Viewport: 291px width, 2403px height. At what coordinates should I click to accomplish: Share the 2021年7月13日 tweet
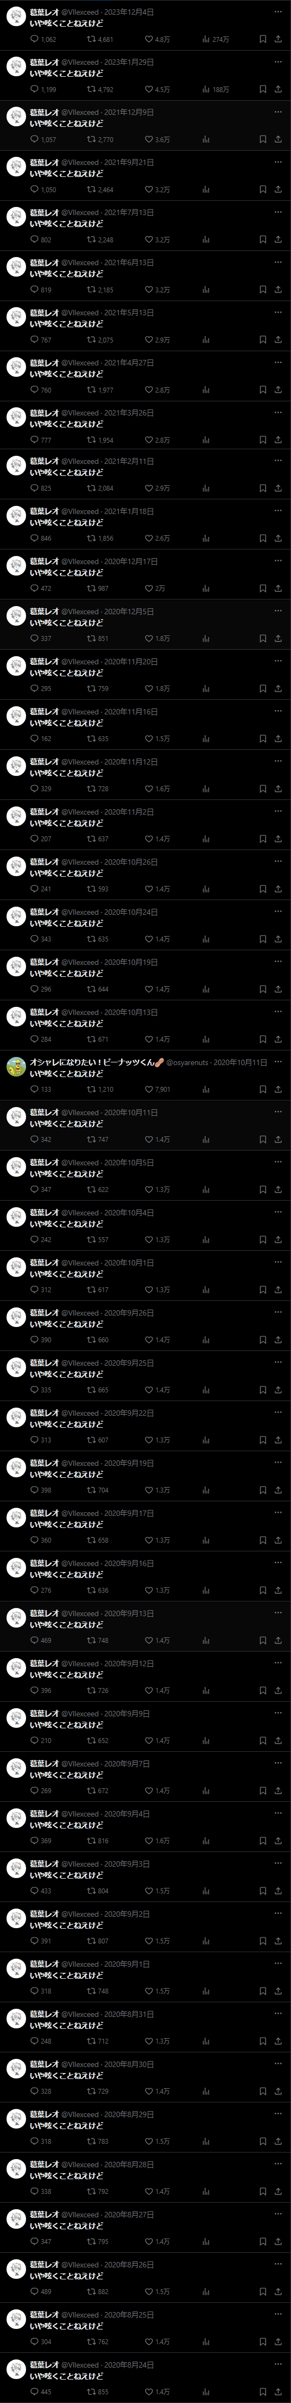[278, 240]
